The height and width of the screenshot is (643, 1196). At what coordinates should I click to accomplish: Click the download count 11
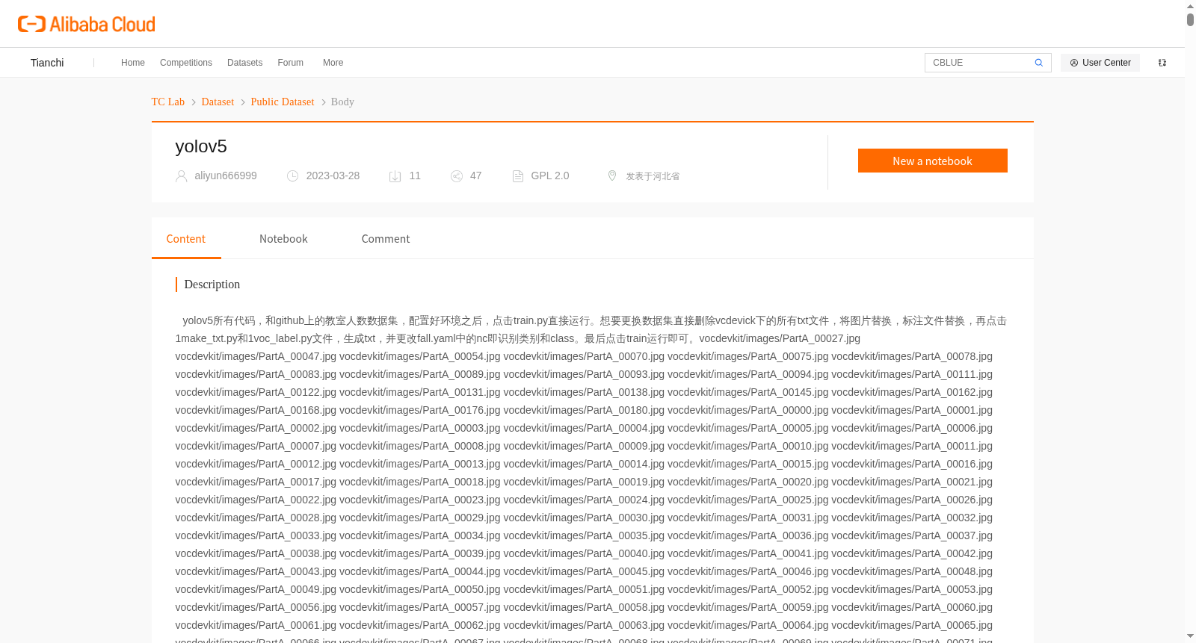415,175
